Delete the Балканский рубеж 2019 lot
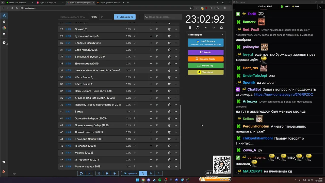This screenshot has height=183, width=325. pos(169,57)
